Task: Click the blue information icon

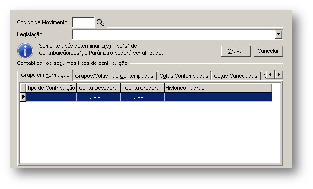Action: (x=25, y=50)
